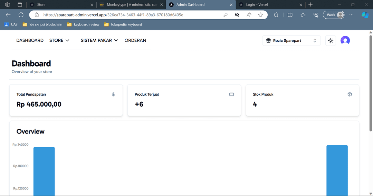Close the Admin Dashboard tab

[x=231, y=5]
